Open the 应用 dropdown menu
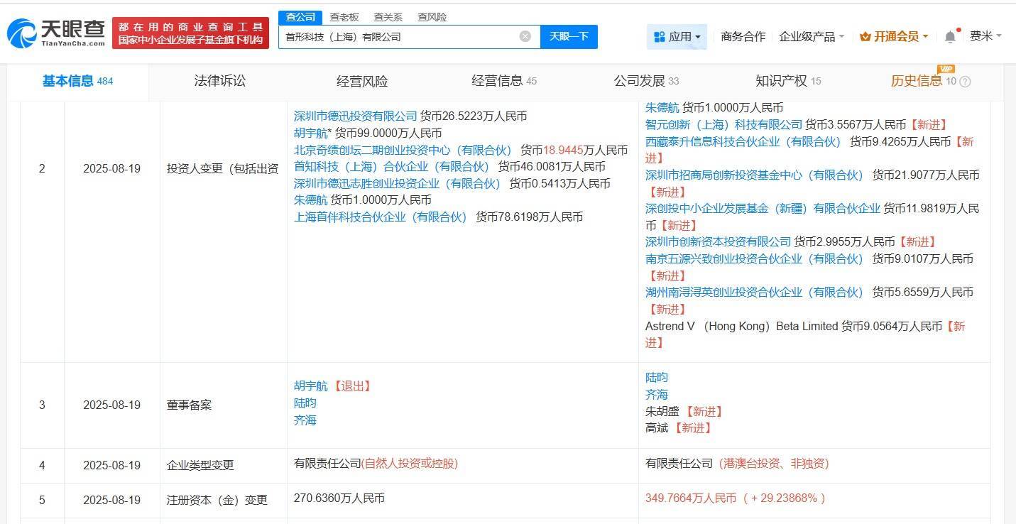This screenshot has width=1016, height=524. coord(677,36)
